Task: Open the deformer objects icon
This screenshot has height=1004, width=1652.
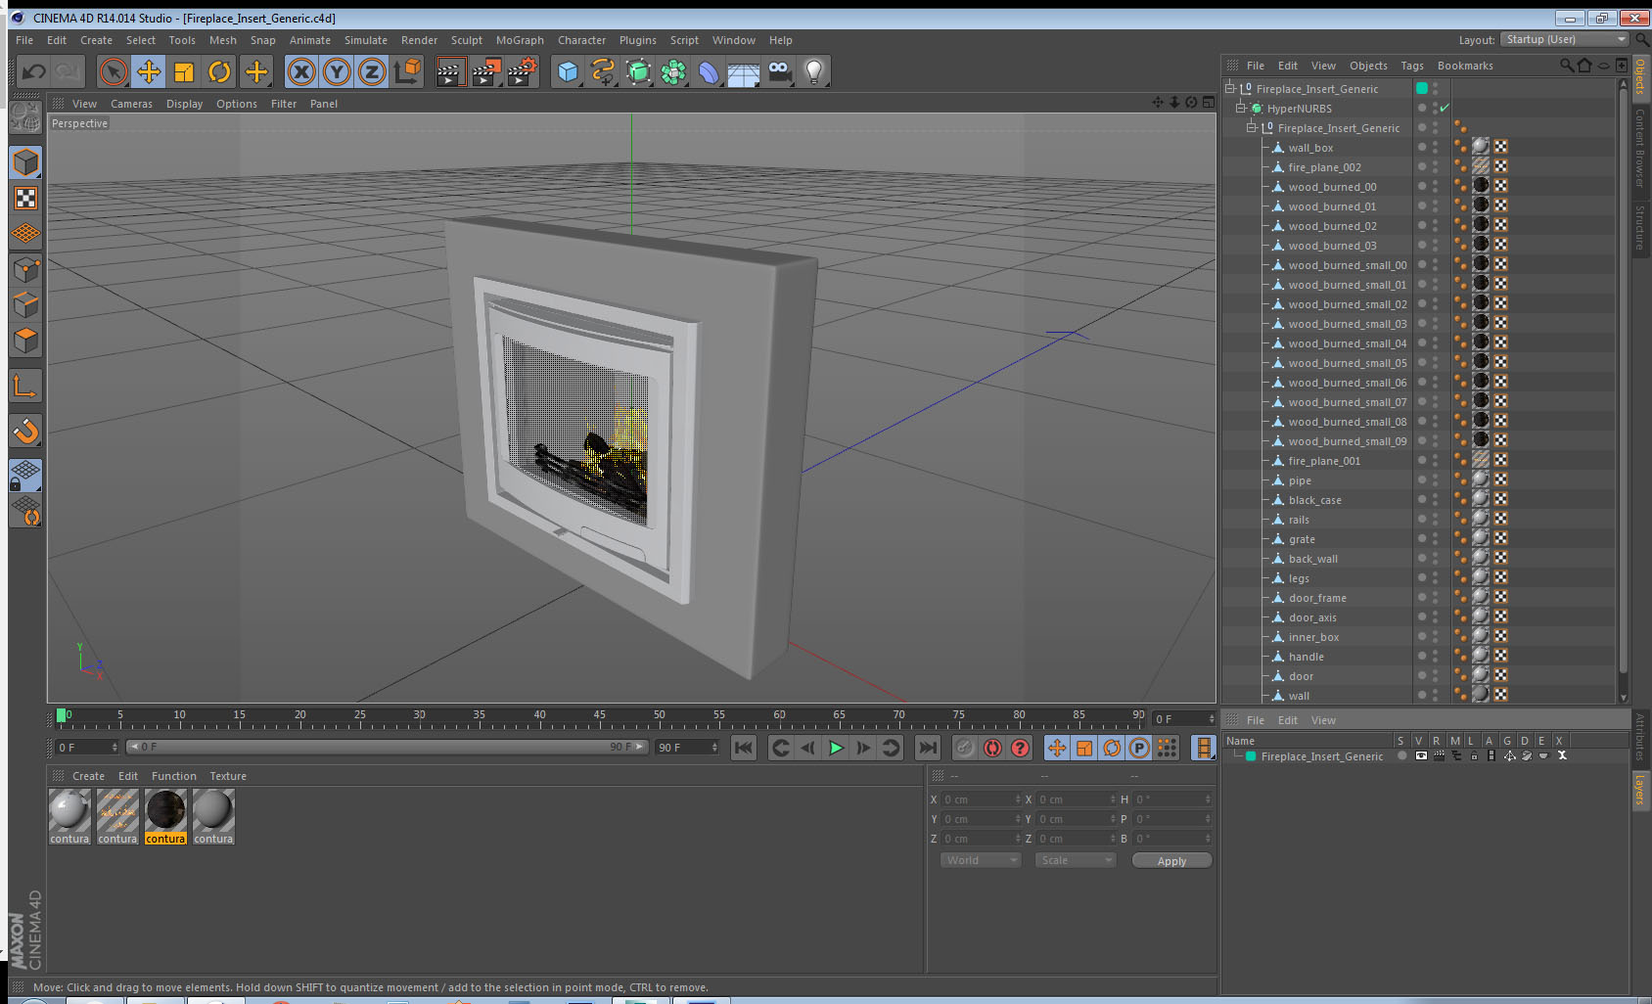Action: coord(709,71)
